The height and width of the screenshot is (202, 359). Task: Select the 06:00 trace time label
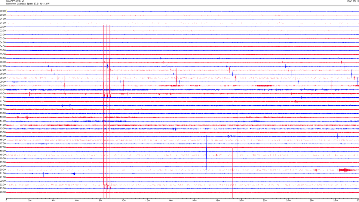click(3, 58)
